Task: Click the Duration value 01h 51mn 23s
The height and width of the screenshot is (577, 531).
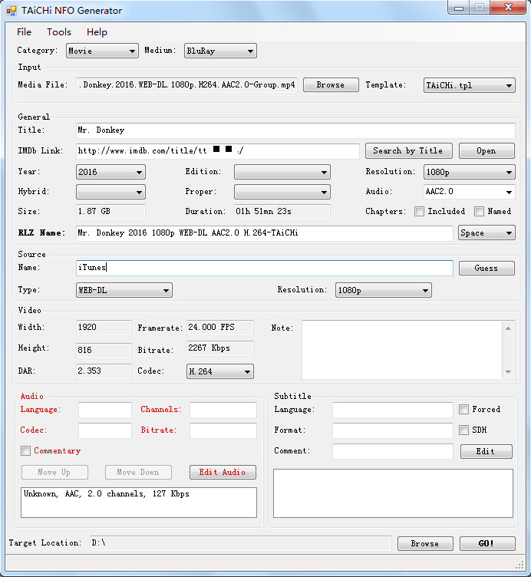Action: click(282, 212)
